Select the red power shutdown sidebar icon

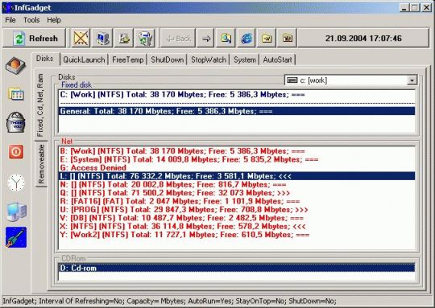[x=16, y=151]
